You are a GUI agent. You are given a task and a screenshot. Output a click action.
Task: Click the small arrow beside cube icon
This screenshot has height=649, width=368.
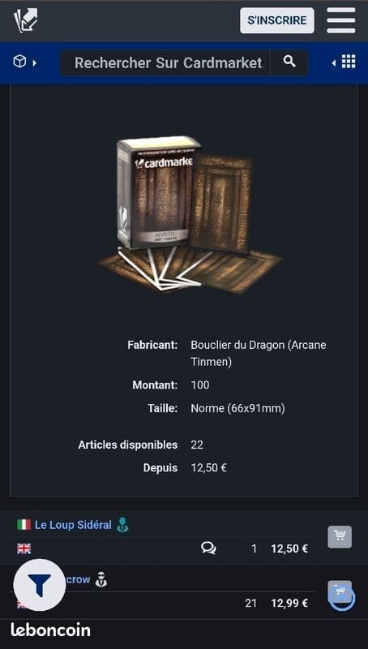tap(35, 63)
